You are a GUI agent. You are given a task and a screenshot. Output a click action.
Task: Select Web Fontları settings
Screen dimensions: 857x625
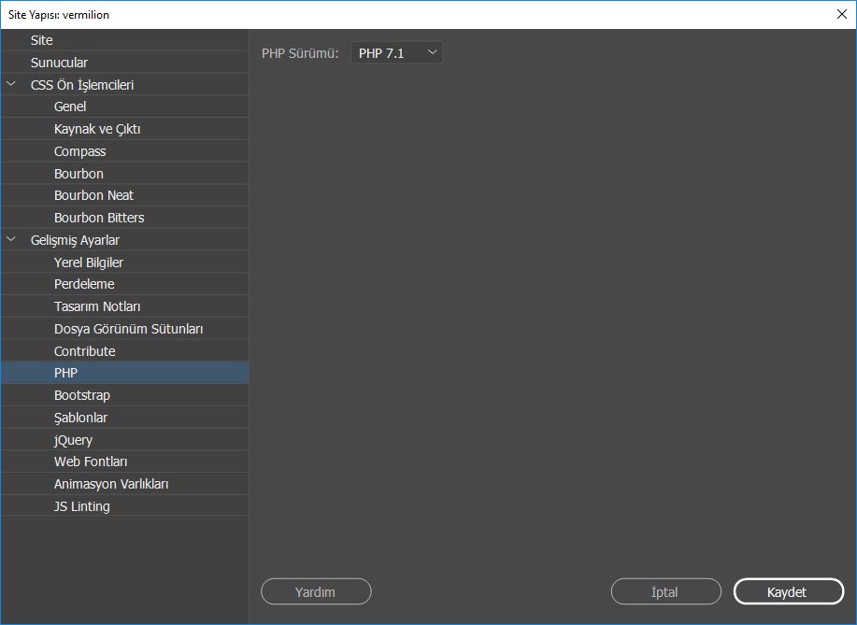124,462
